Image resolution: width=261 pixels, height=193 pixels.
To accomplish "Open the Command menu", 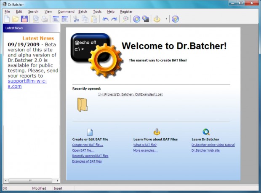I will click(x=66, y=11).
